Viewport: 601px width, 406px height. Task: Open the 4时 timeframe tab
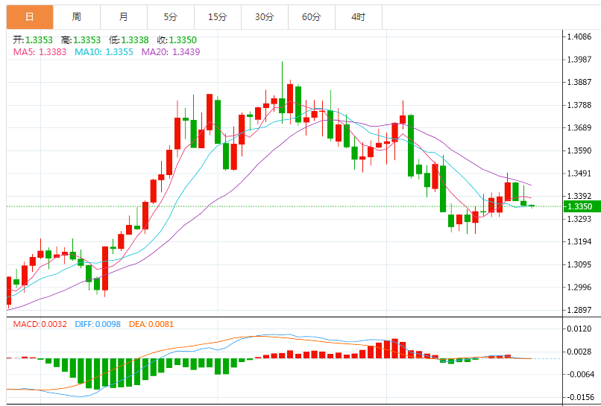coord(359,17)
